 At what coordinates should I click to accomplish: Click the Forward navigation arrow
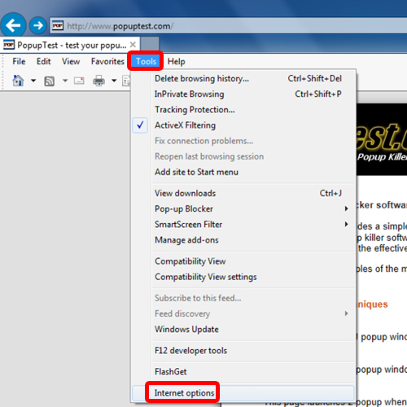click(x=38, y=25)
